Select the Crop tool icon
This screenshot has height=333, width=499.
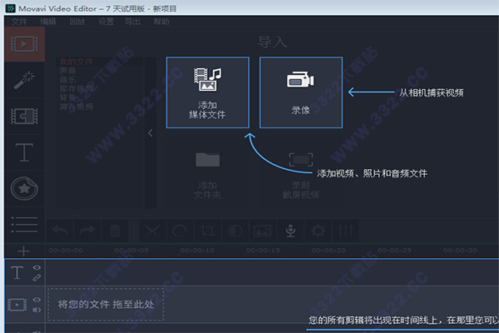point(207,231)
